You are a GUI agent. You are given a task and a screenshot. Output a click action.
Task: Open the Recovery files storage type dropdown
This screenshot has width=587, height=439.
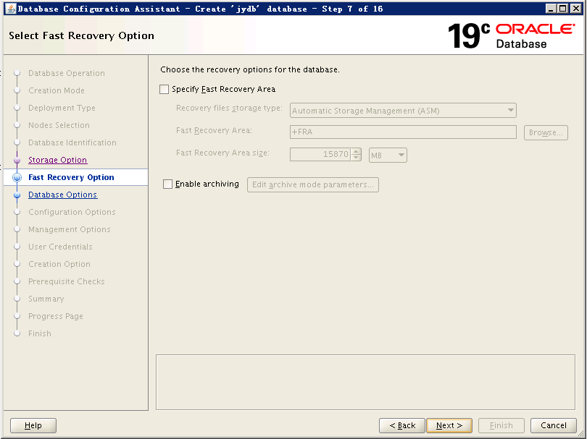click(403, 111)
